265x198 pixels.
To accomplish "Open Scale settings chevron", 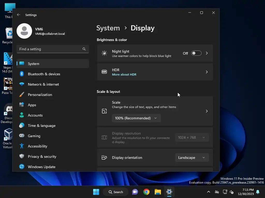I will click(207, 111).
